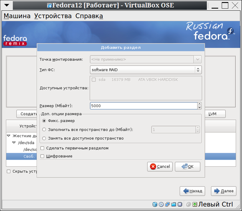The height and width of the screenshot is (211, 242).
Task: Collapse the /dev/sda tree node
Action: (x=14, y=143)
